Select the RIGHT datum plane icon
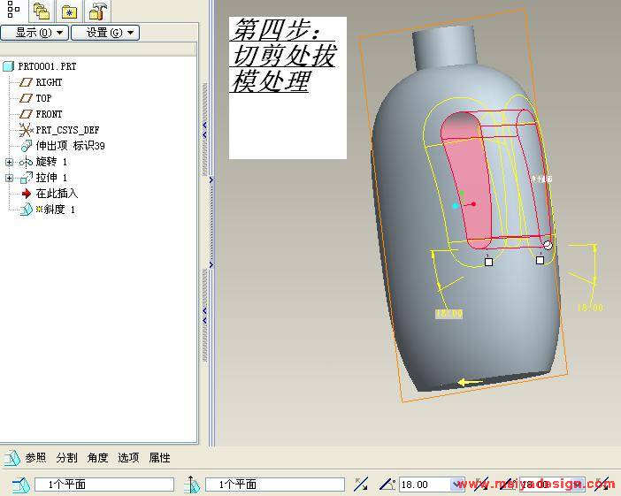Screen dimensions: 621x496 click(26, 82)
